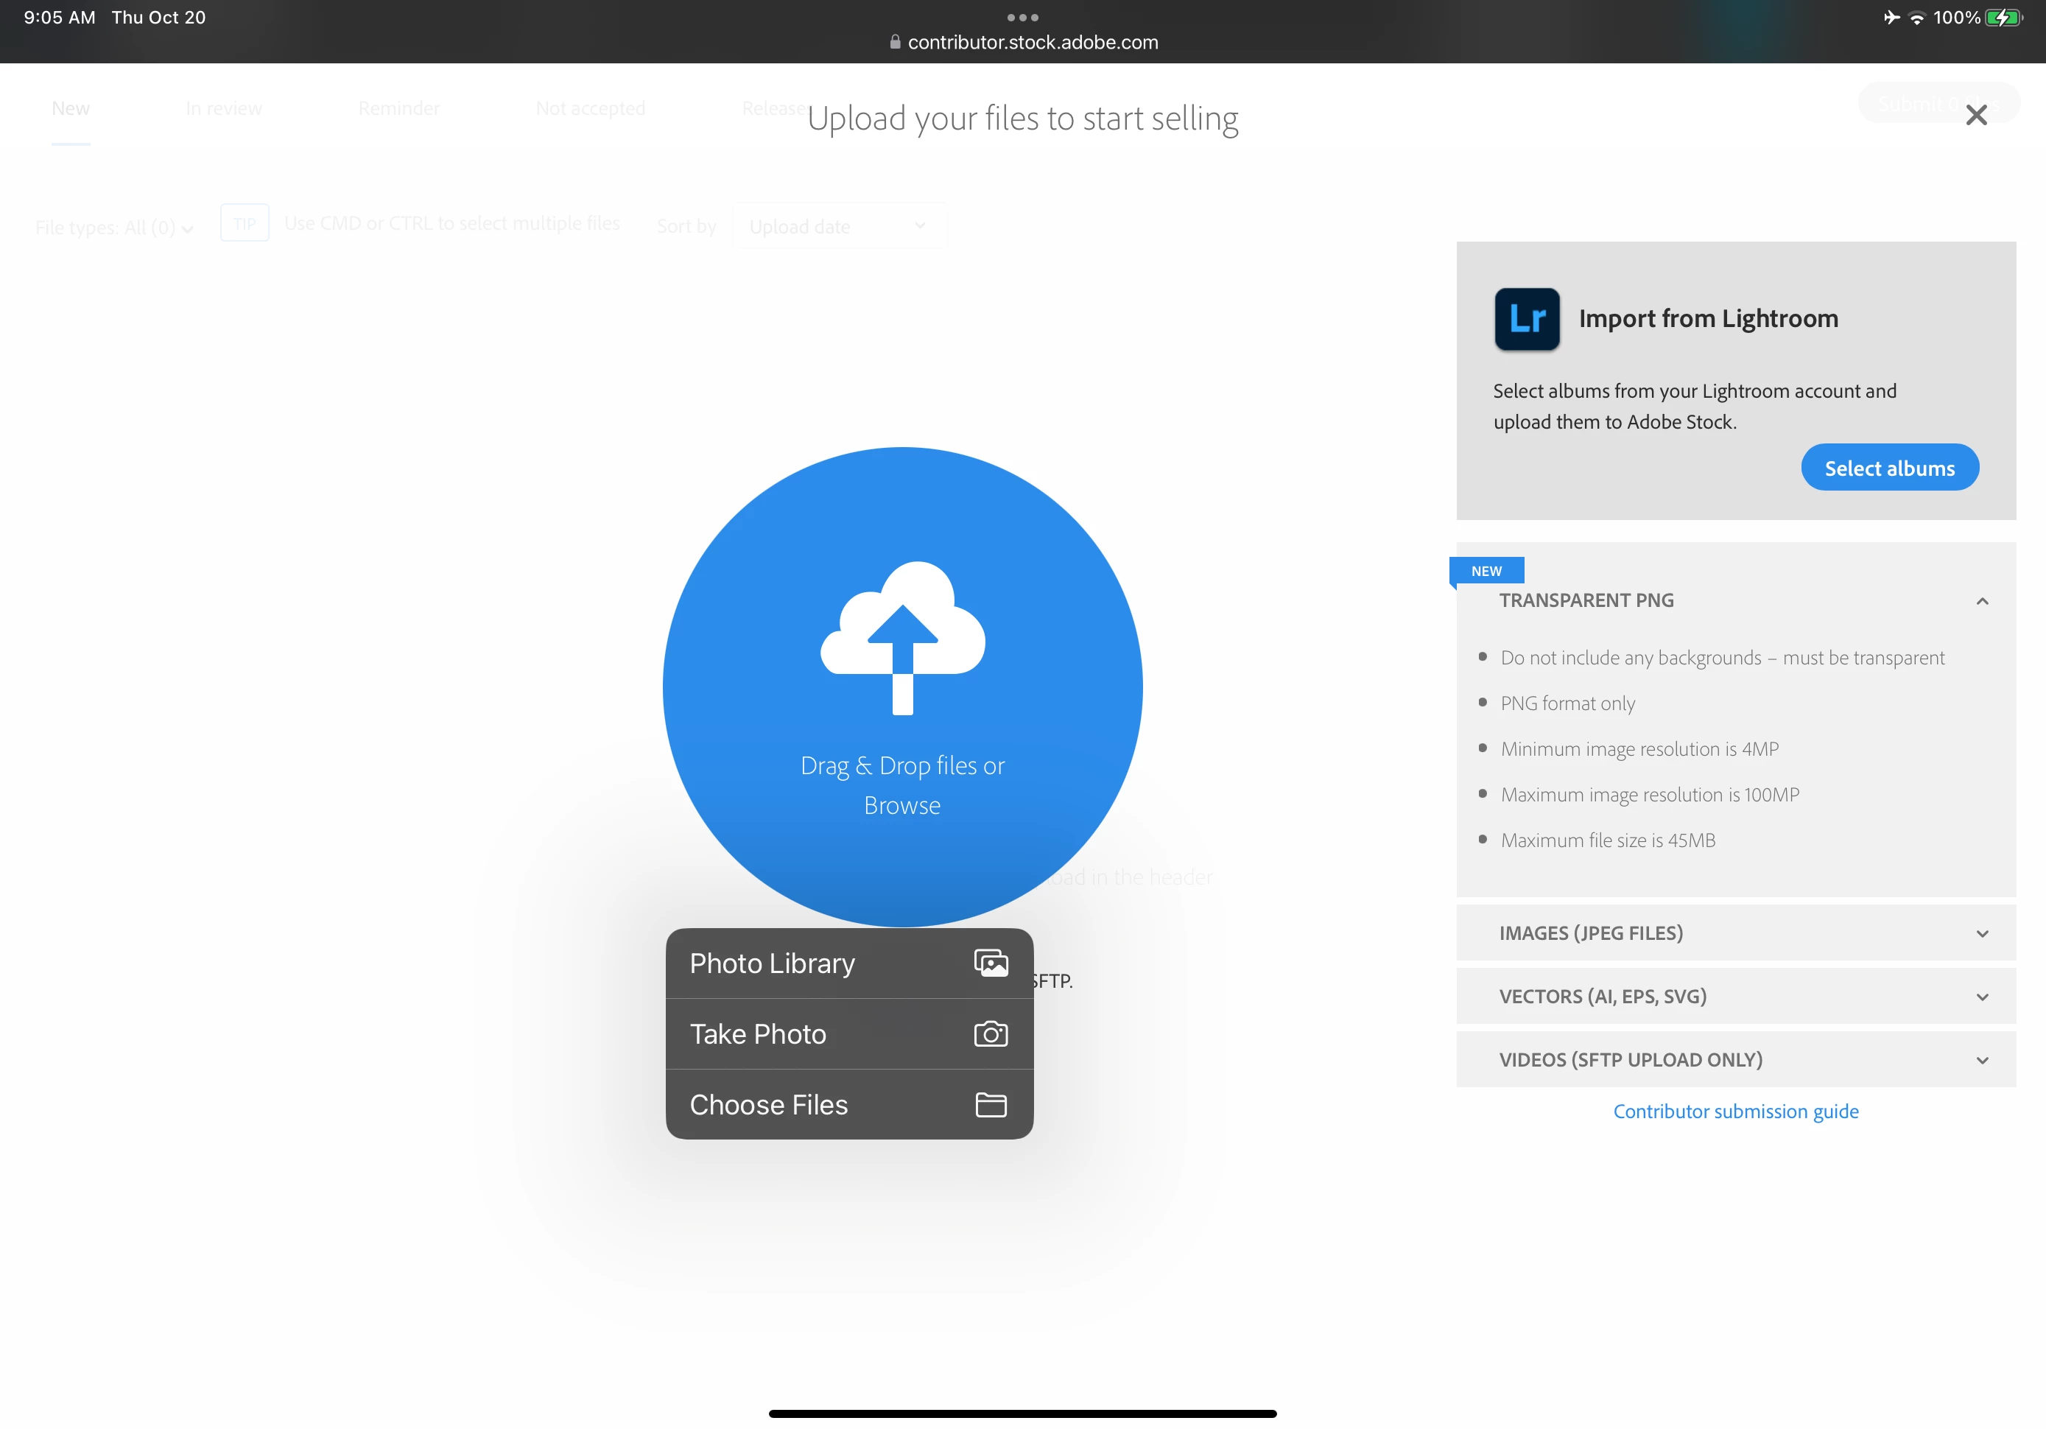This screenshot has width=2046, height=1429.
Task: Click the Photo Library pictures icon
Action: 990,963
